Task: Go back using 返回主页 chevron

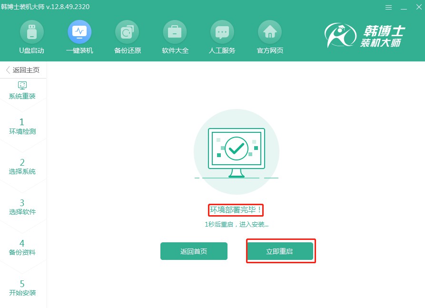Action: click(8, 70)
